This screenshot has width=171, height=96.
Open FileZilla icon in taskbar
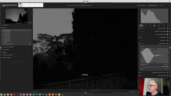pos(56,95)
